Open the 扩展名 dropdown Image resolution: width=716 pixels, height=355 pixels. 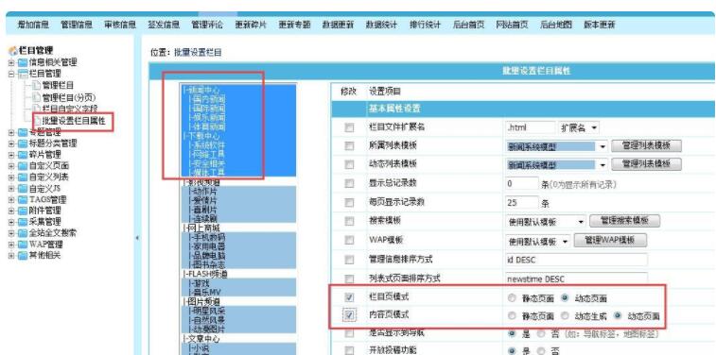579,128
